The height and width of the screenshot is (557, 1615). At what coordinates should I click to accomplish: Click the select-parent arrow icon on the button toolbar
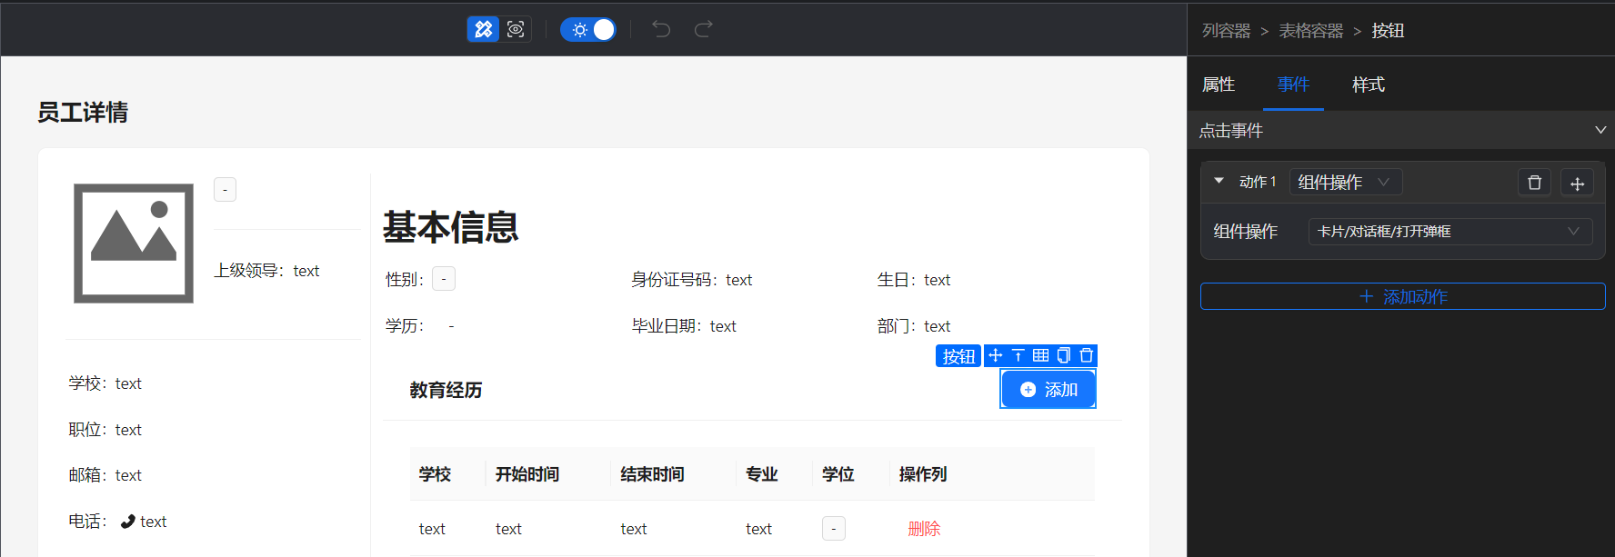point(1018,355)
